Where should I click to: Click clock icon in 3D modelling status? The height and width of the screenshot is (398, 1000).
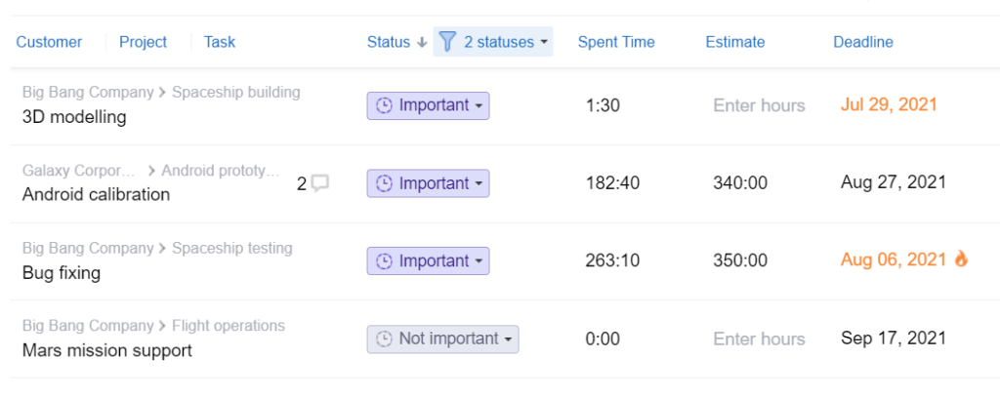(x=384, y=105)
